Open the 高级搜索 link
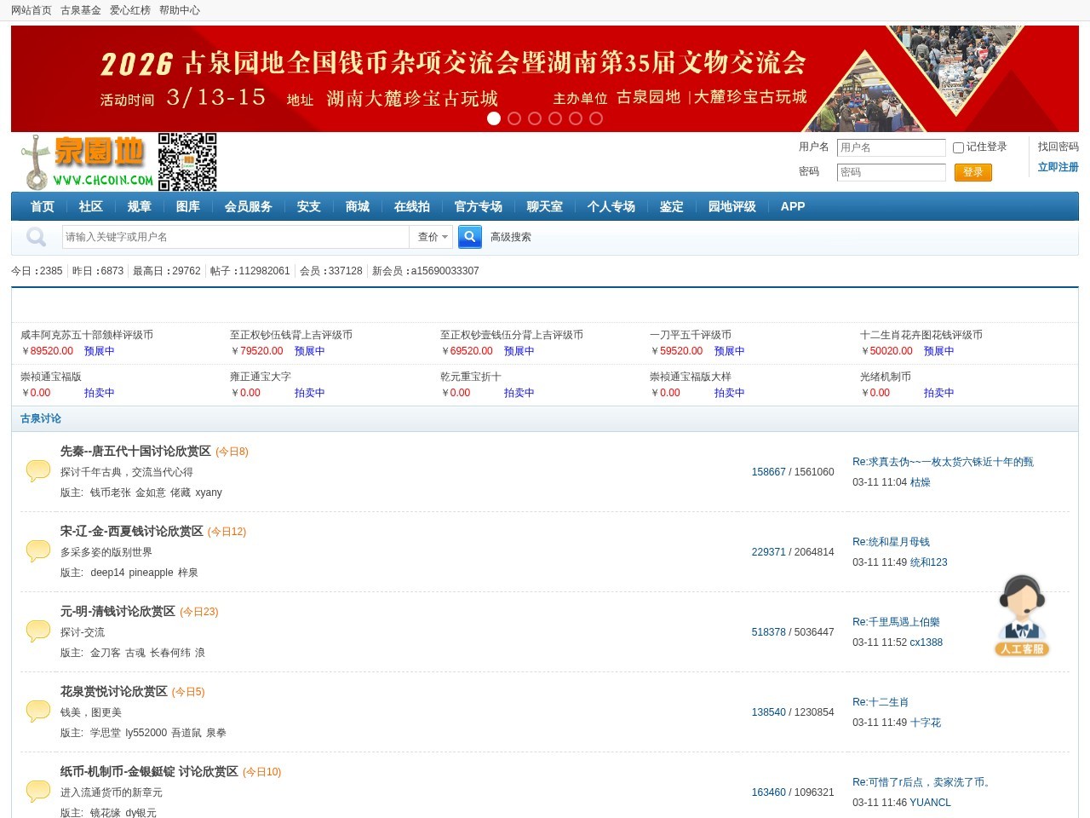Screen dimensions: 1090x818 tap(510, 237)
